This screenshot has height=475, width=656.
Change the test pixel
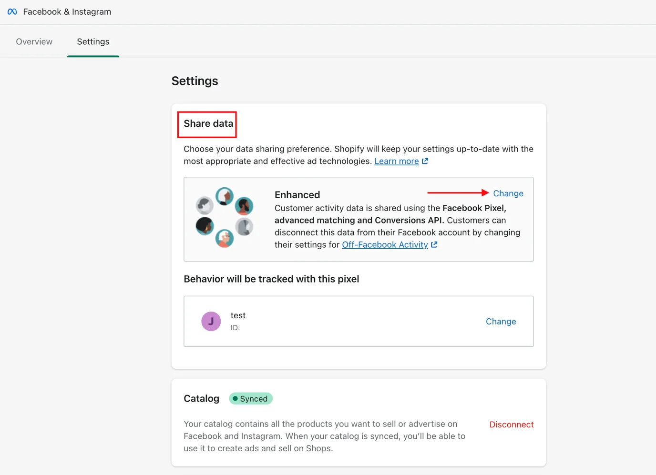pyautogui.click(x=501, y=322)
